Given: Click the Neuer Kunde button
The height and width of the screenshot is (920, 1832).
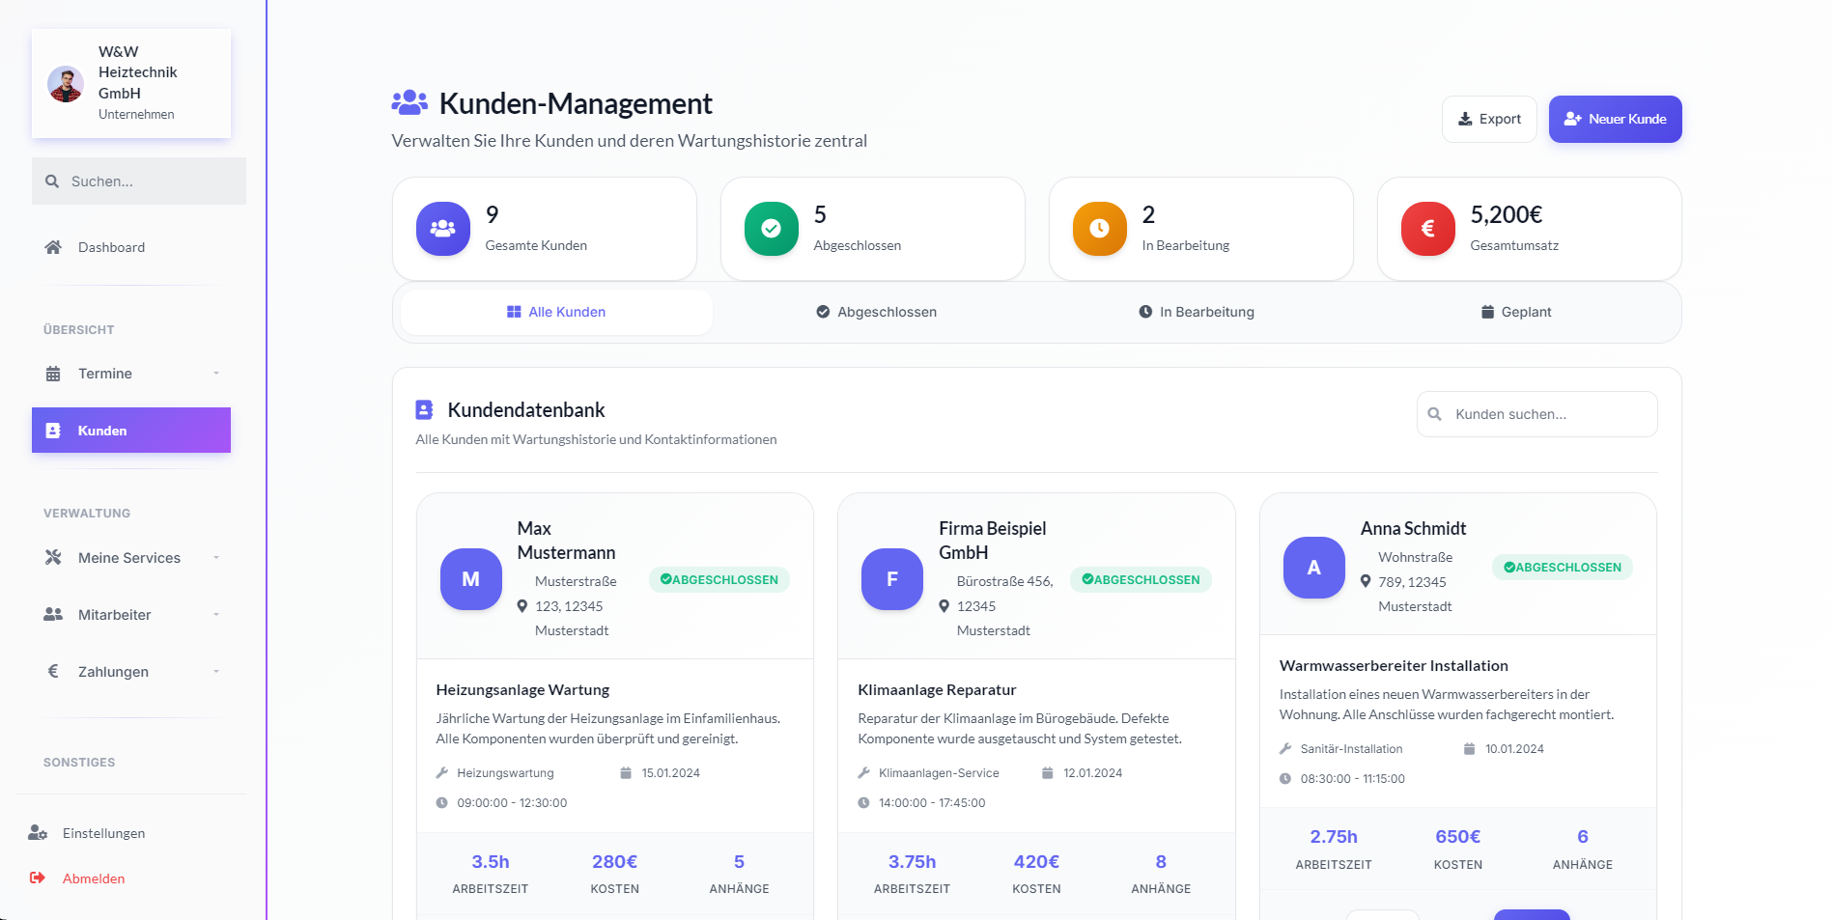Looking at the screenshot, I should point(1614,119).
